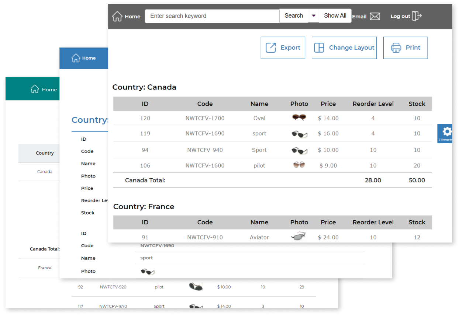Click Show All to display every record
This screenshot has height=315, width=459.
pyautogui.click(x=335, y=15)
